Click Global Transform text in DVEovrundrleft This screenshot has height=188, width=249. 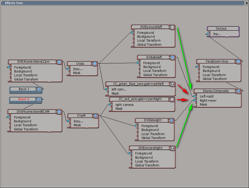click(149, 45)
